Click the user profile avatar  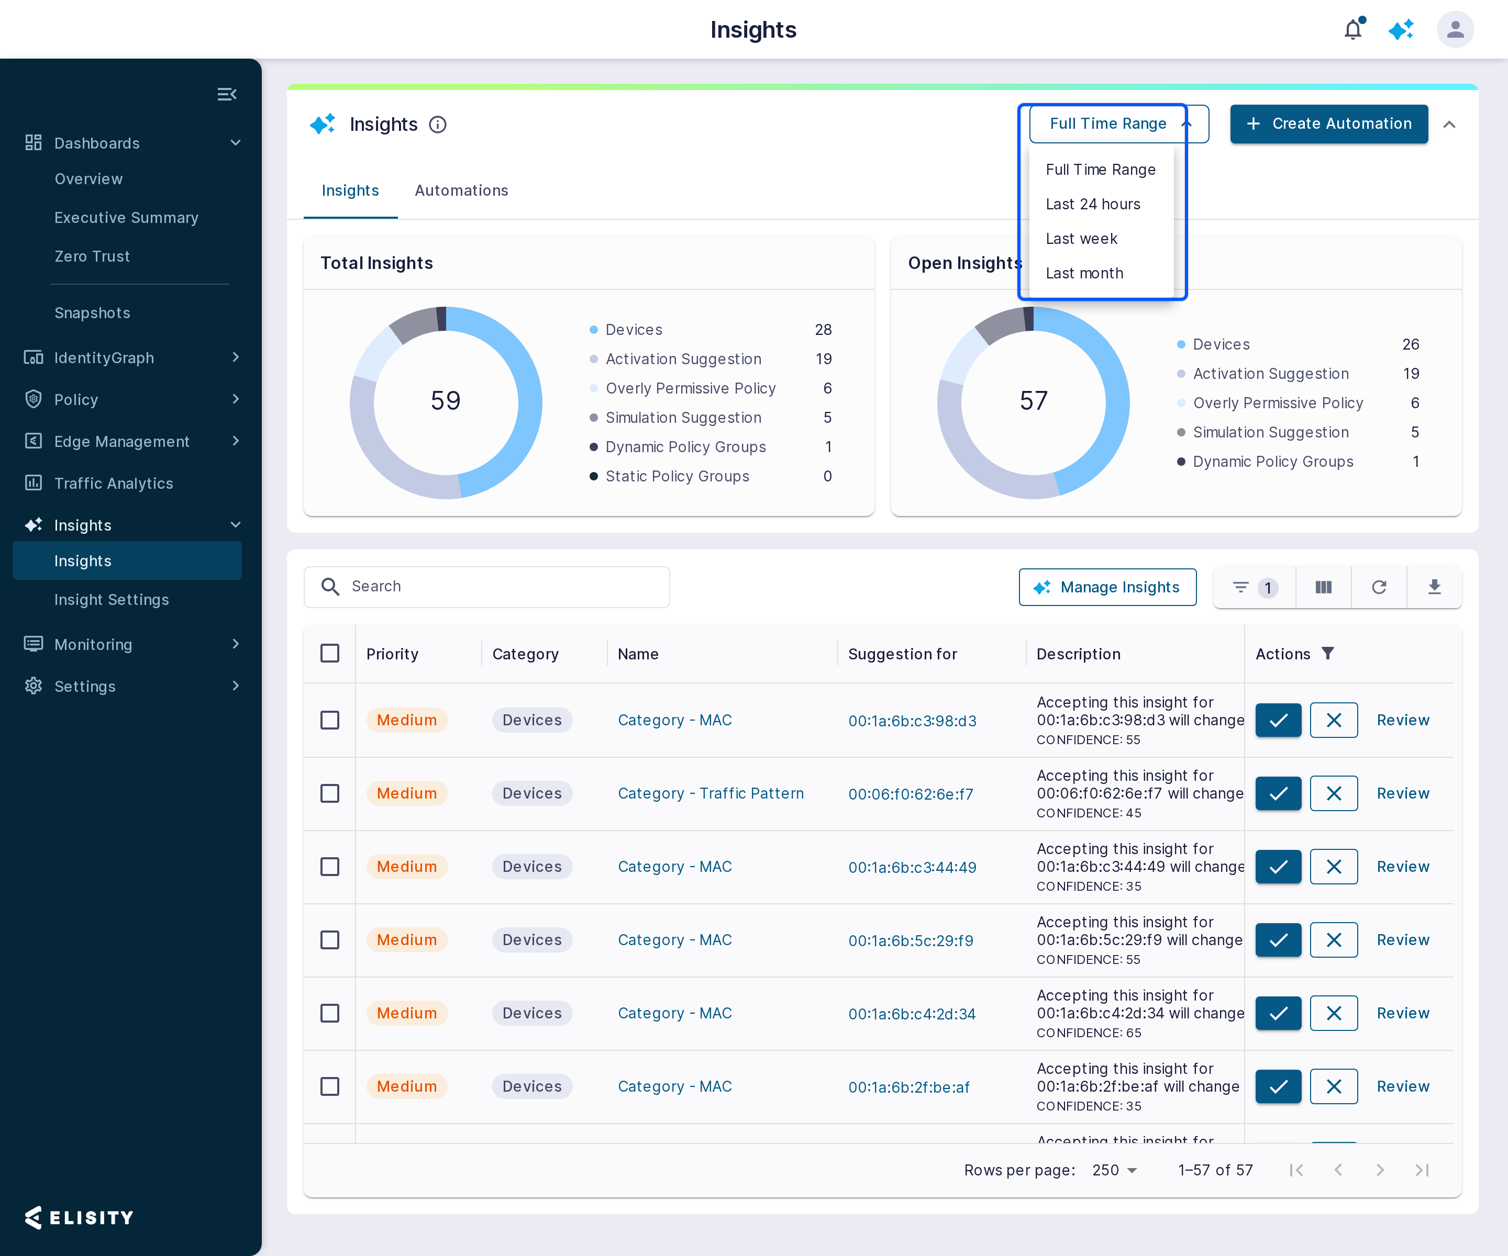(x=1455, y=29)
